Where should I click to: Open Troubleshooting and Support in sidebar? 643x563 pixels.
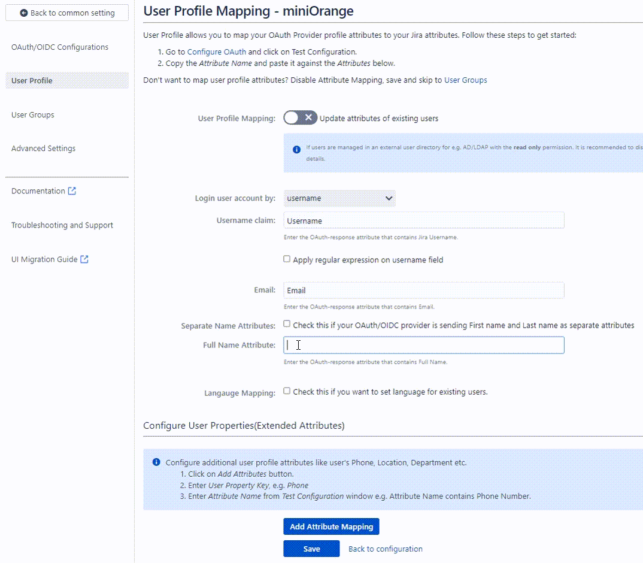[62, 225]
